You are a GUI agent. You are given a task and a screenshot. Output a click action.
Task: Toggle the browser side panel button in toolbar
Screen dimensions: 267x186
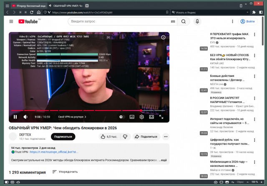[x=261, y=12]
